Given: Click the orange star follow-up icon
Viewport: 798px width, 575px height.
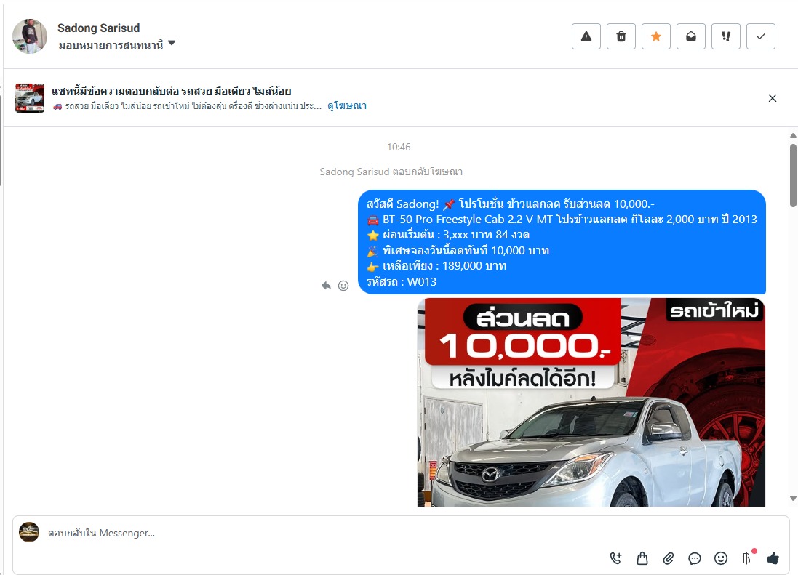Looking at the screenshot, I should coord(656,36).
